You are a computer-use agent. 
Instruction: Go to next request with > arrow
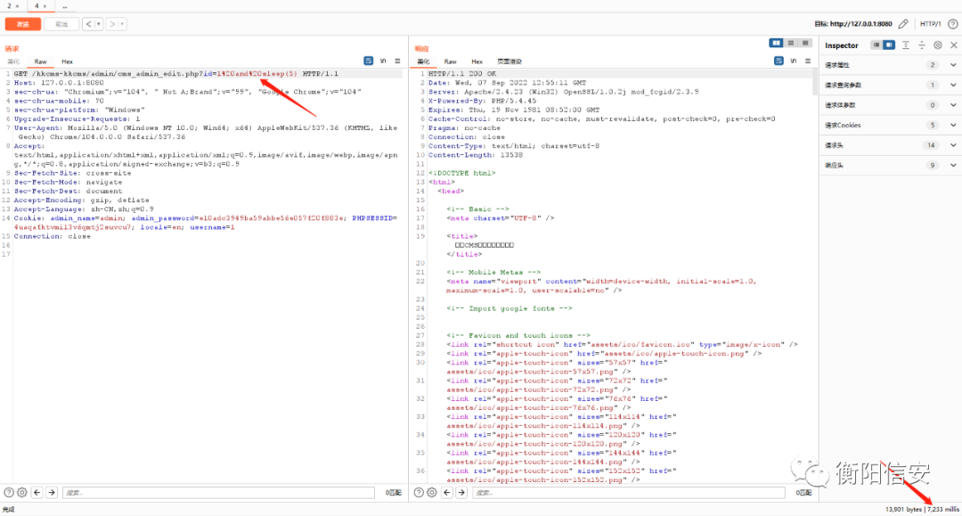pyautogui.click(x=112, y=24)
